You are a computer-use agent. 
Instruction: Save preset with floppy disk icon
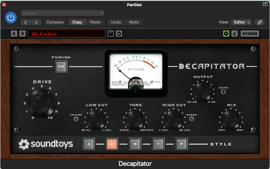(x=111, y=33)
